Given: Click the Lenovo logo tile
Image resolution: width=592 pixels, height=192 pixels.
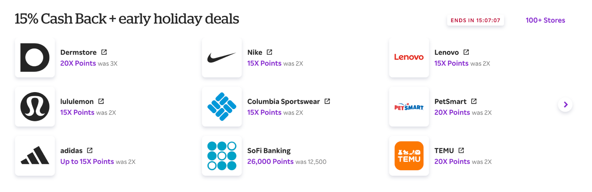Looking at the screenshot, I should point(409,57).
